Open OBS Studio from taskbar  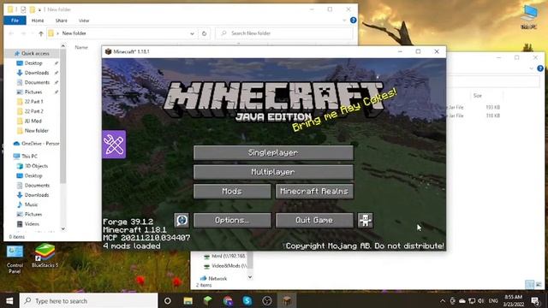click(267, 300)
